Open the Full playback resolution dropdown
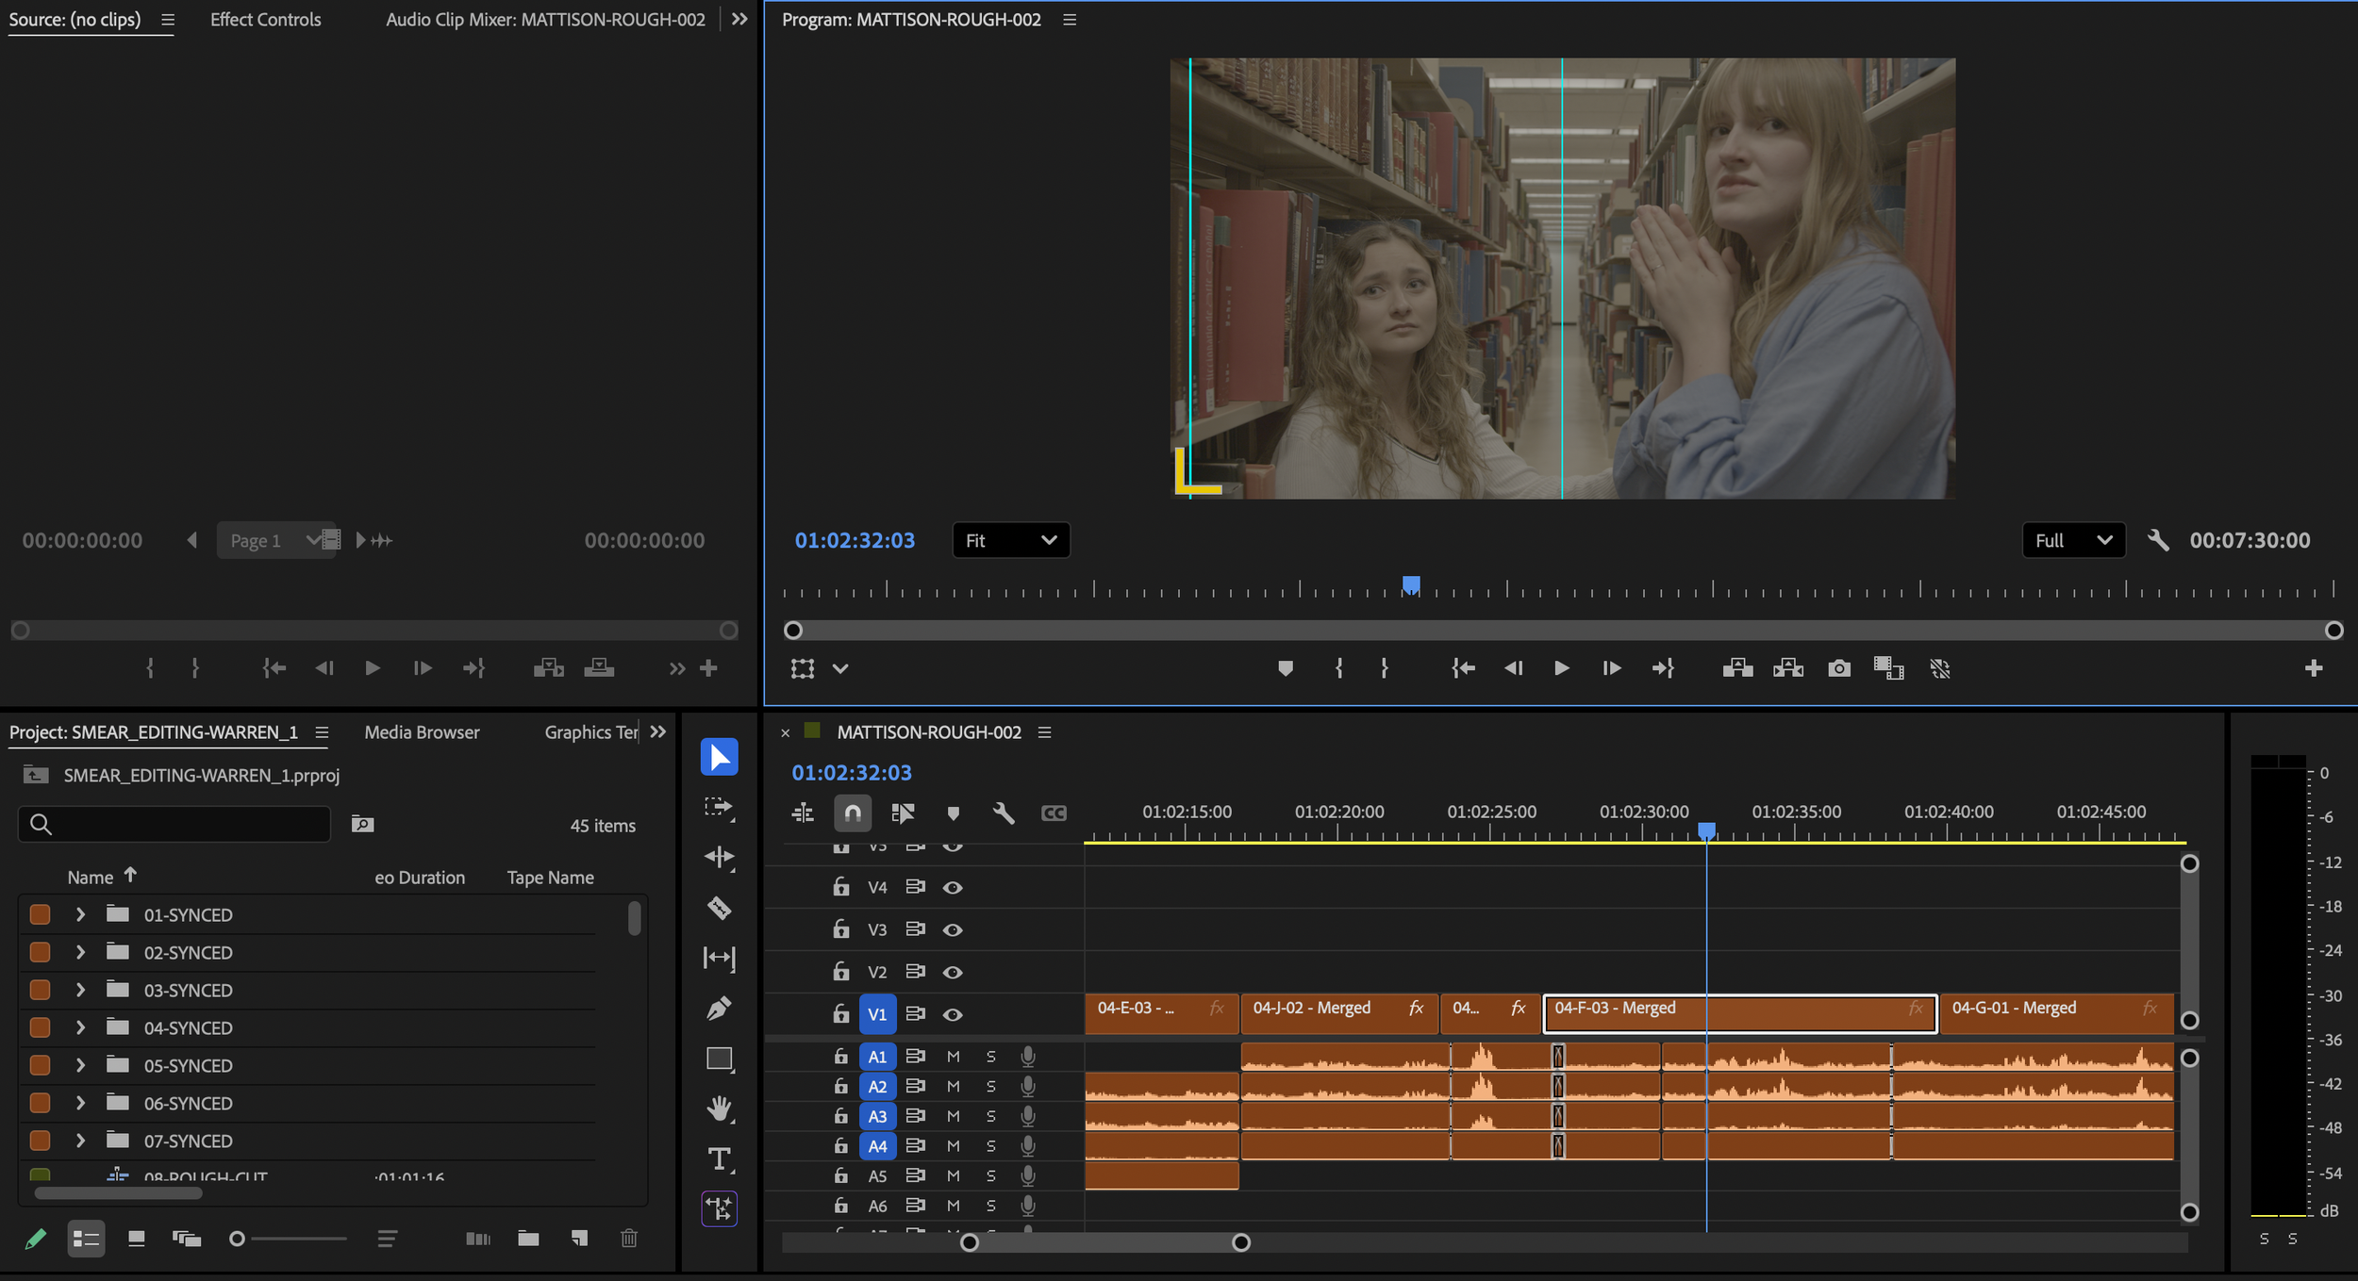2358x1281 pixels. (x=2073, y=540)
